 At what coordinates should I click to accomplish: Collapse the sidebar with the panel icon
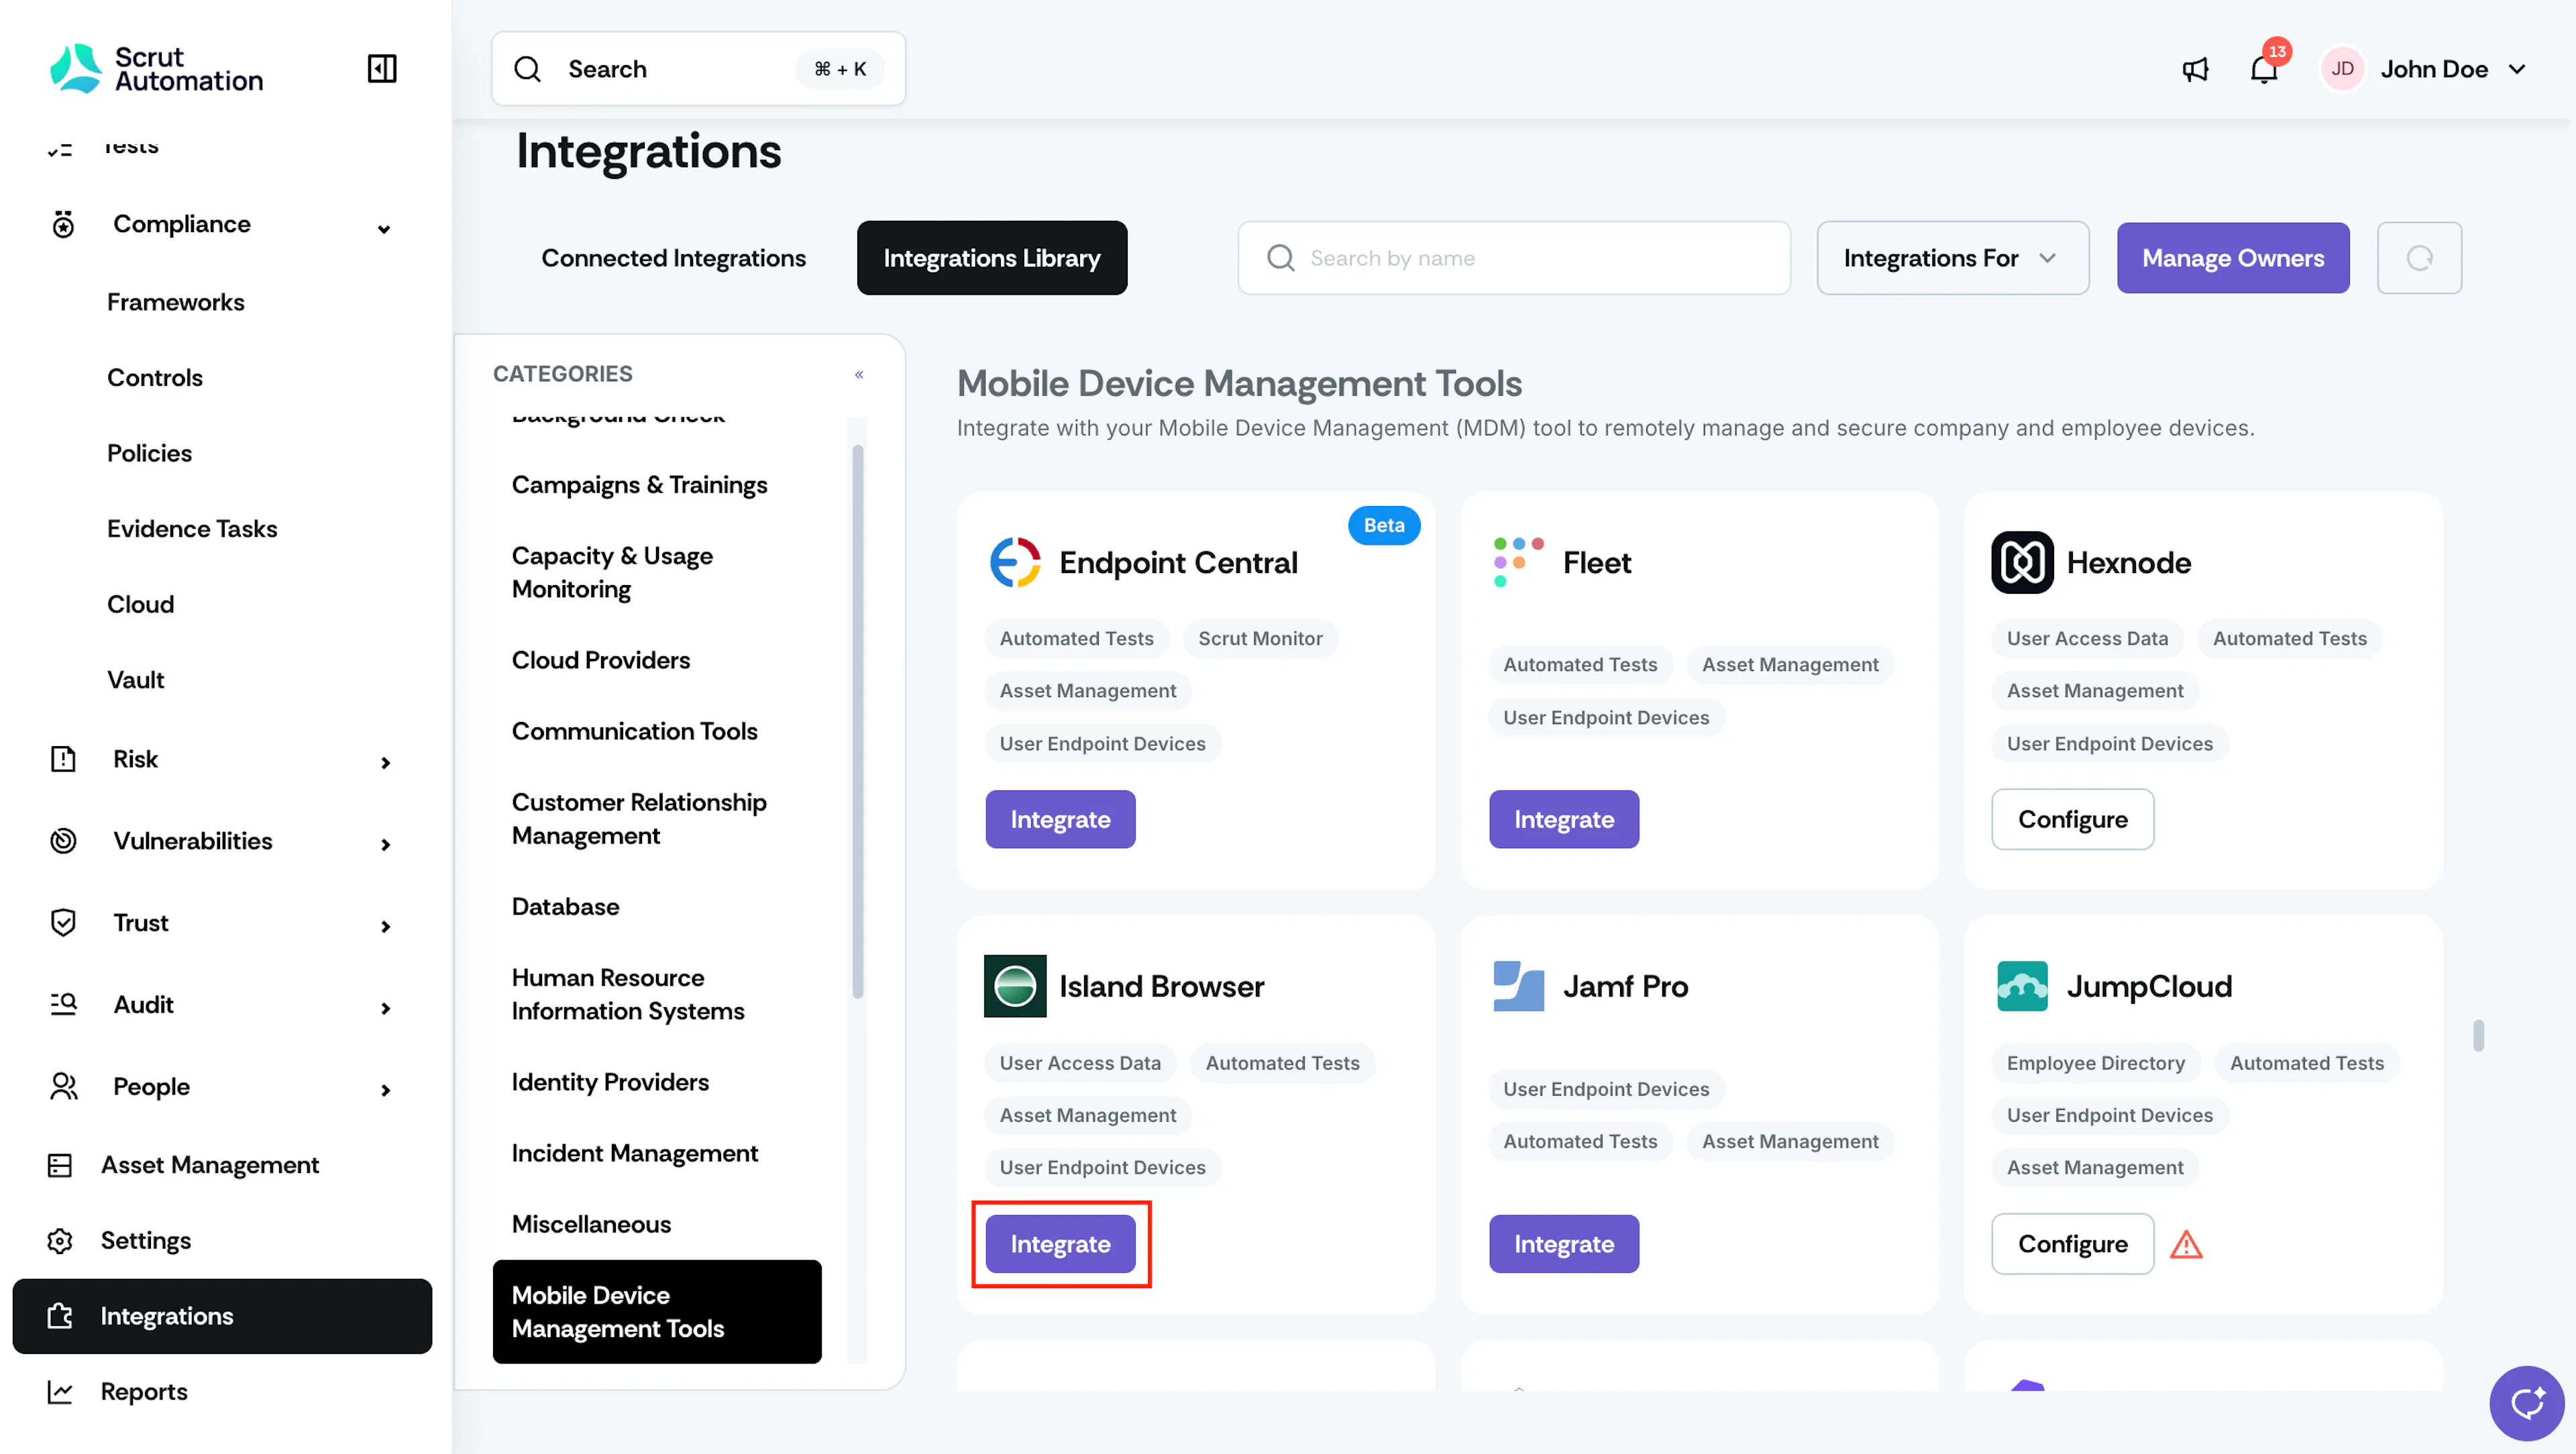click(x=382, y=68)
